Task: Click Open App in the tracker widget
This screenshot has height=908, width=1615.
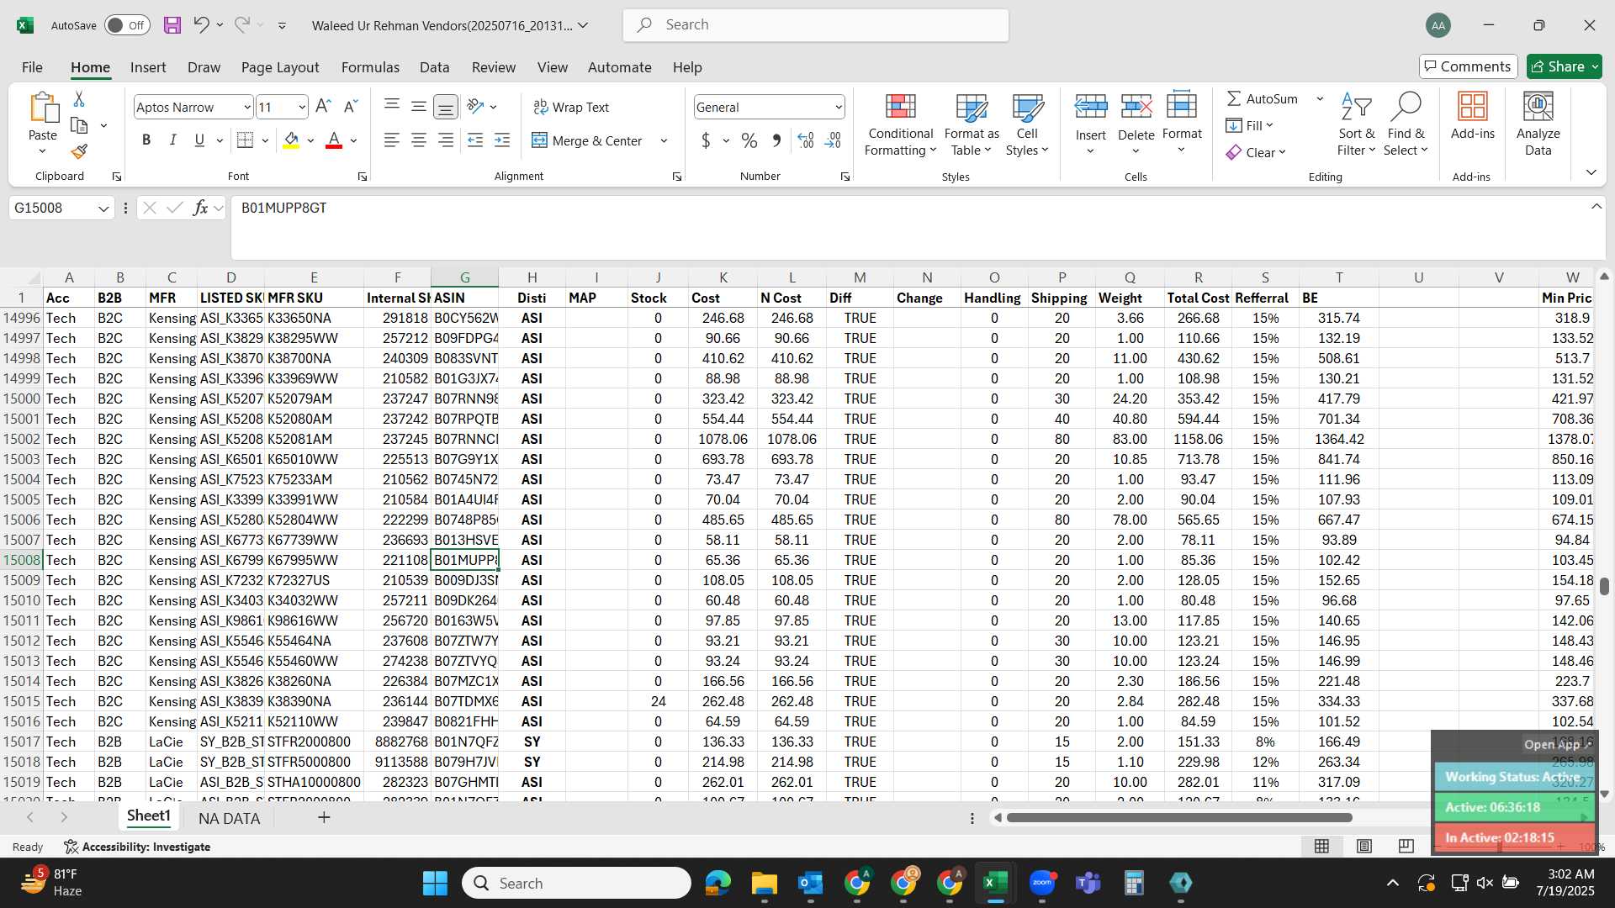Action: click(x=1558, y=744)
